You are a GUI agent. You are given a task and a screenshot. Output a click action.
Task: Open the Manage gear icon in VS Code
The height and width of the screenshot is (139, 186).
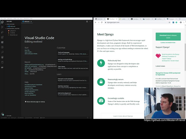pos(2,114)
